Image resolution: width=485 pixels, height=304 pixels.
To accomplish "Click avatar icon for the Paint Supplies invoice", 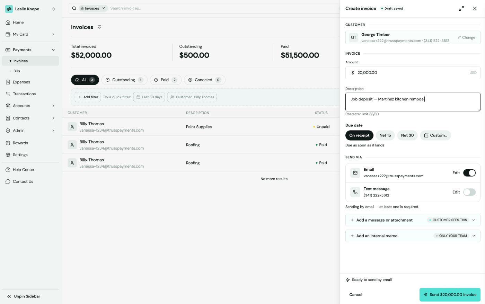I will 72,127.
